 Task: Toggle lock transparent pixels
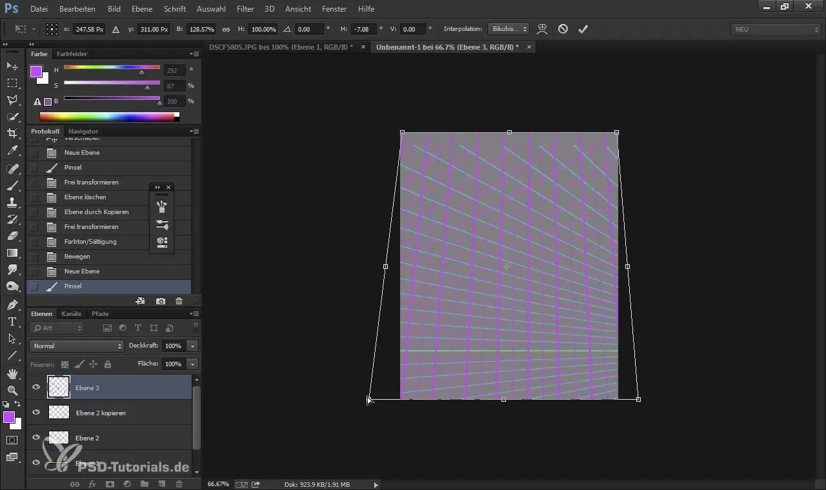pyautogui.click(x=65, y=364)
